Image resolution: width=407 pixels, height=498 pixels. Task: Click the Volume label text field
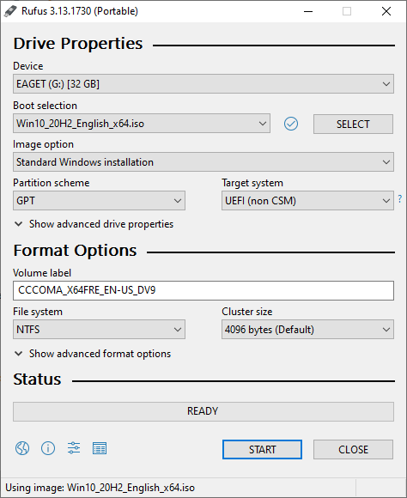pos(203,290)
